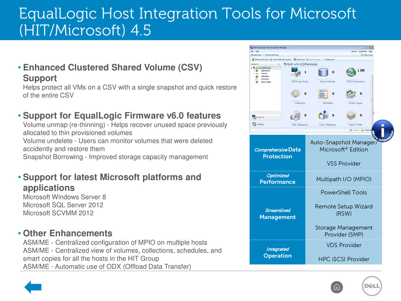The height and width of the screenshot is (301, 401).
Task: Open the iSCSI Connections globe icon
Action: point(351,72)
